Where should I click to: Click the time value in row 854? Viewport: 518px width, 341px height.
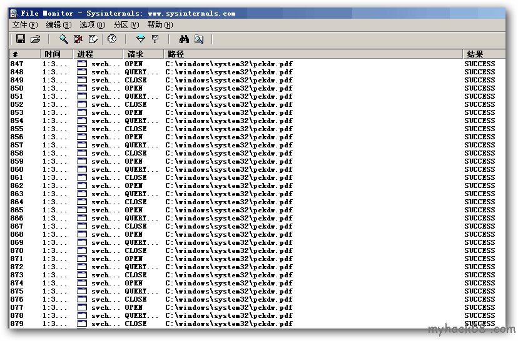[x=54, y=121]
